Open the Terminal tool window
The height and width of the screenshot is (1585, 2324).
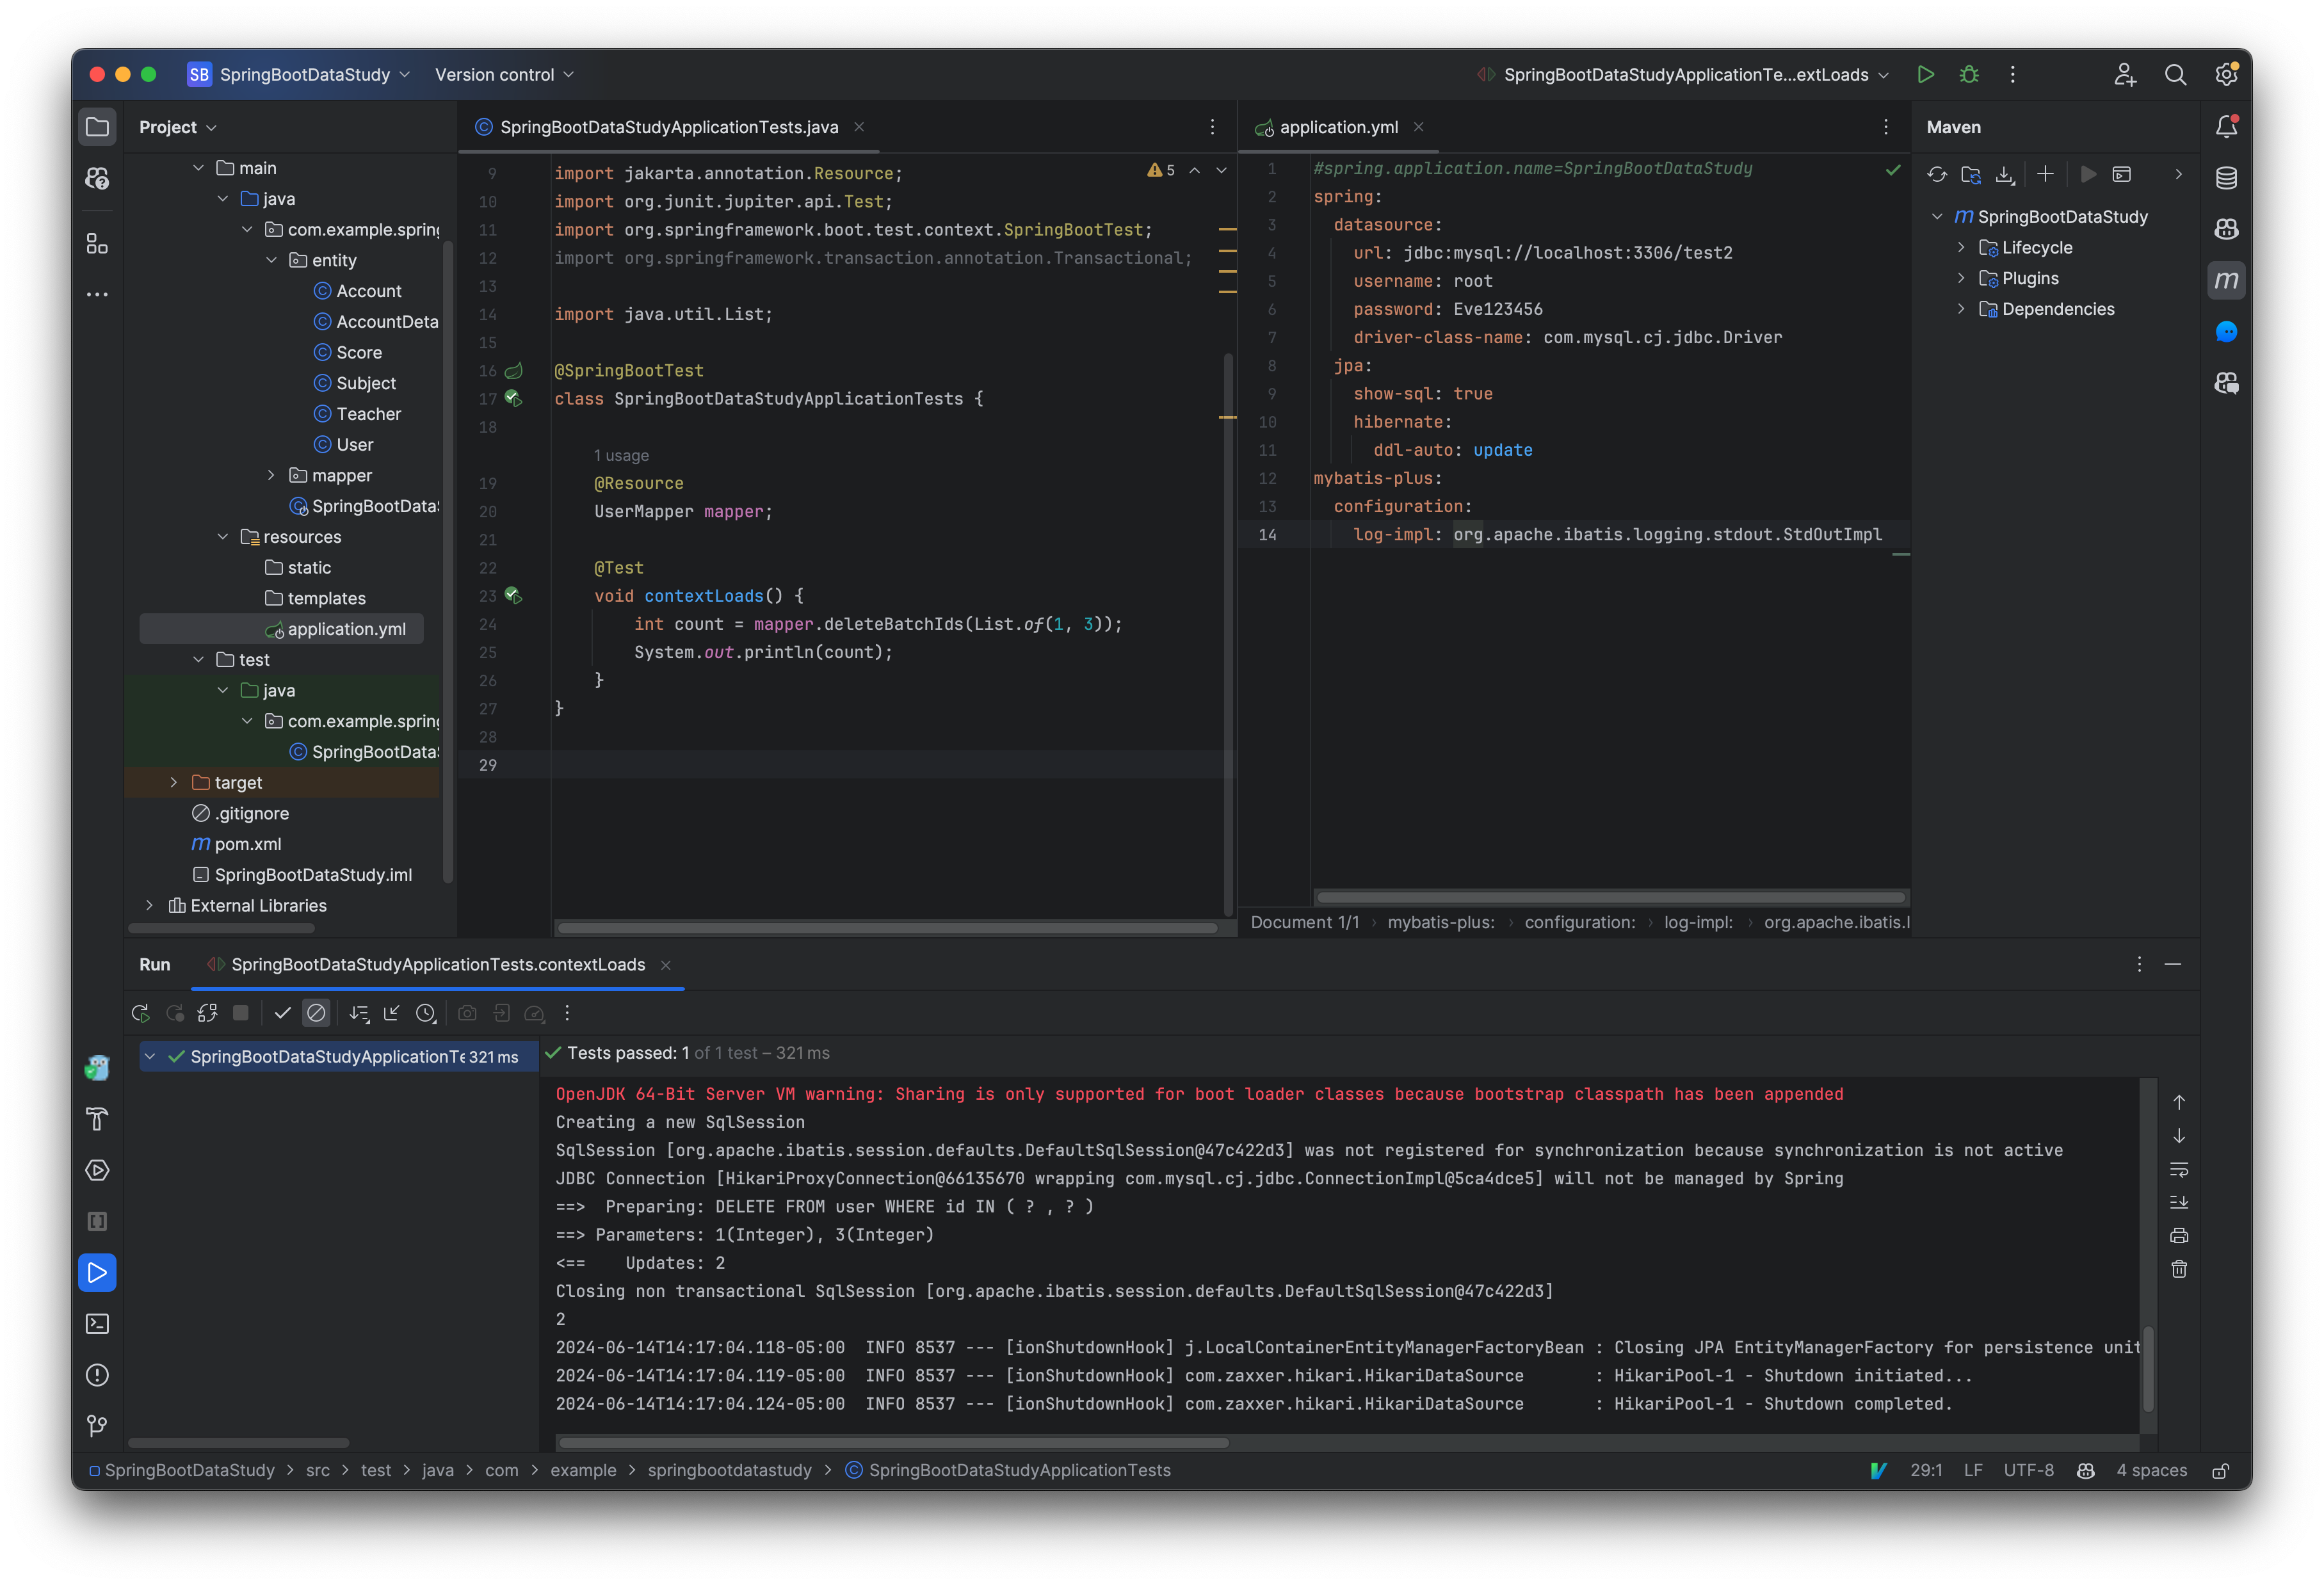click(x=97, y=1323)
